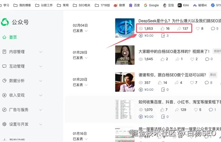Click share icon on video post showing 1
Viewport: 221px width, 142px height.
[x=177, y=59]
